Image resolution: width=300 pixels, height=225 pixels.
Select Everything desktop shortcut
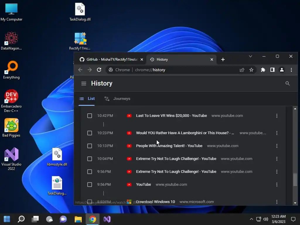pyautogui.click(x=11, y=70)
